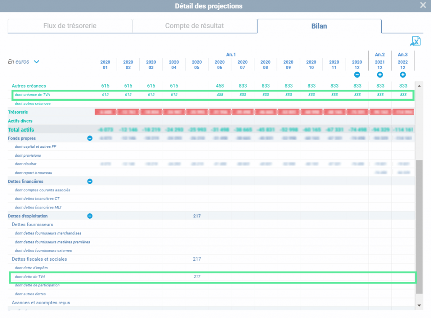Select the dont créance de TVA row
This screenshot has height=318, width=431.
(213, 95)
